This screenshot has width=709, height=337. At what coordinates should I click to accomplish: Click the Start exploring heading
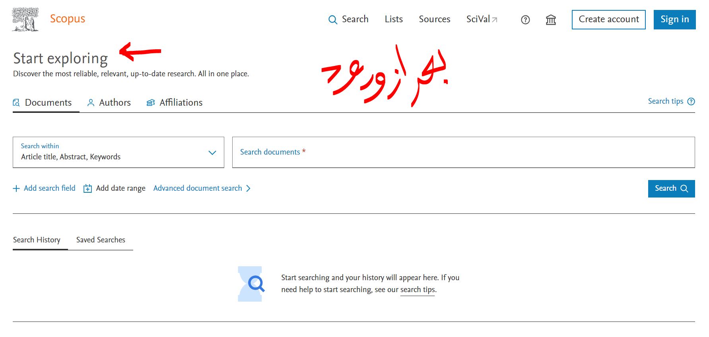click(60, 58)
